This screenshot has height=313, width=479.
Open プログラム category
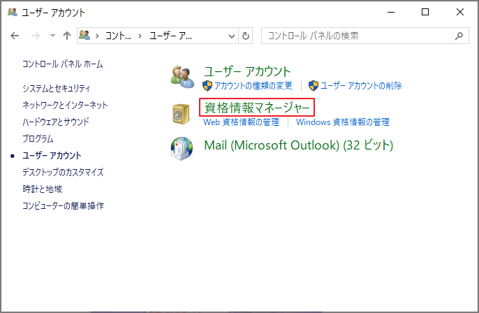pos(38,138)
